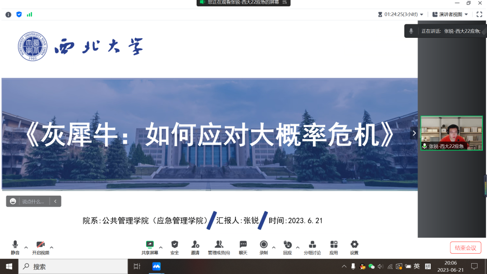Toggle fullscreen mode icon at top-right

479,14
